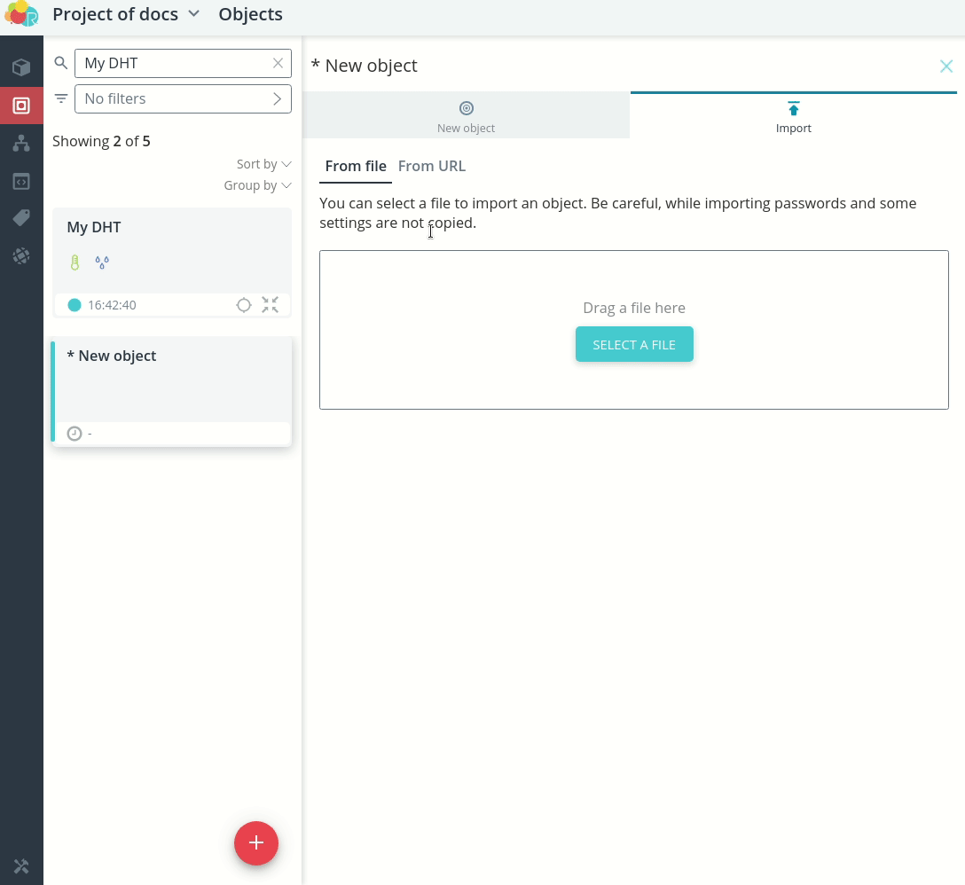Image resolution: width=965 pixels, height=885 pixels.
Task: Open the tools icon at the sidebar bottom
Action: coord(21,866)
